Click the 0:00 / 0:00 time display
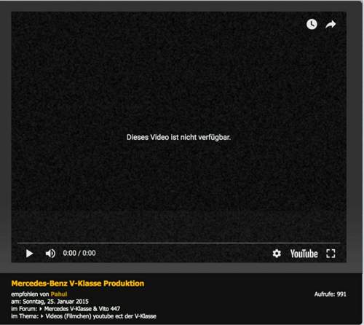Viewport: 364px width, 325px height. click(79, 253)
